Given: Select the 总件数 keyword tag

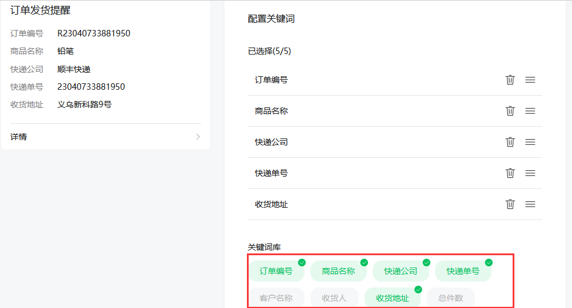Looking at the screenshot, I should [x=451, y=298].
